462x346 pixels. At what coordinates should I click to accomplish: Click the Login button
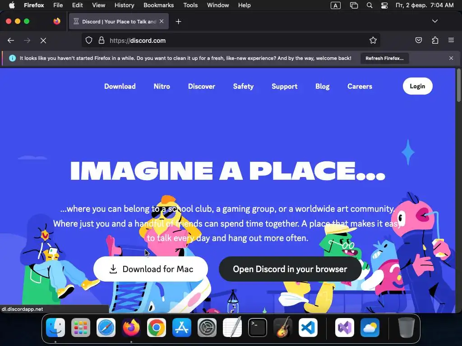pyautogui.click(x=417, y=86)
